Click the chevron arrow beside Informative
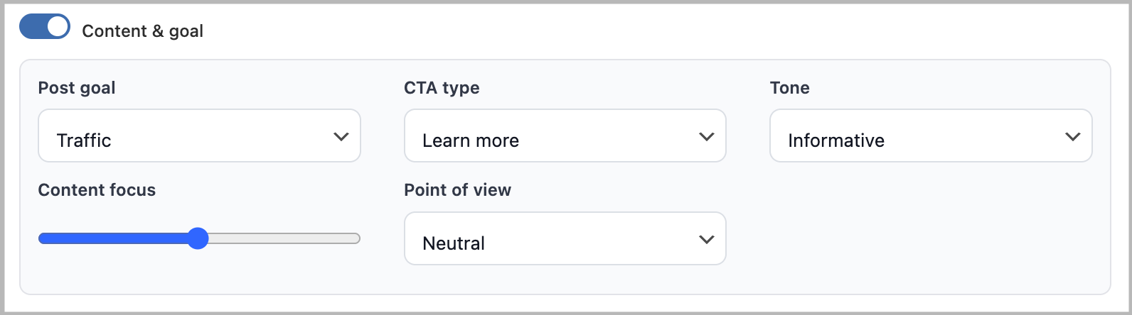This screenshot has height=315, width=1132. click(x=1072, y=137)
